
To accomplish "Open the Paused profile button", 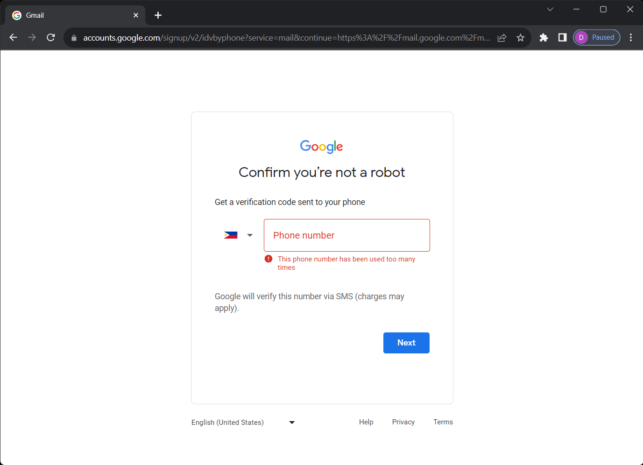I will coord(597,37).
